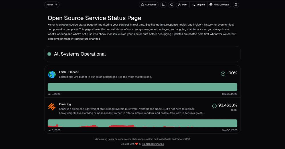The height and width of the screenshot is (149, 285).
Task: Click the All Systems Operational banner
Action: click(x=142, y=54)
